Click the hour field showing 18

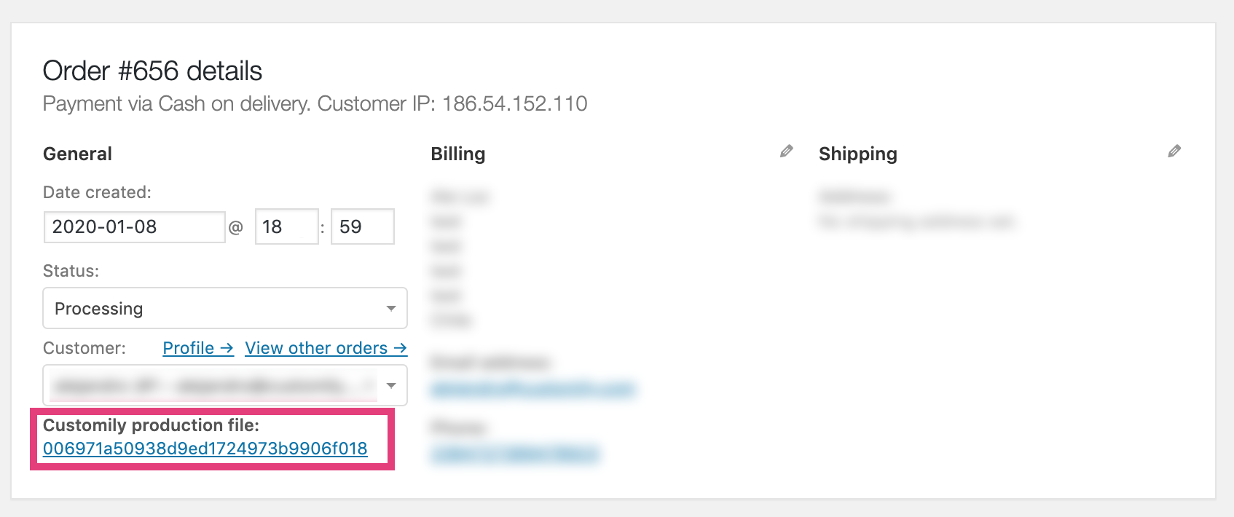coord(286,227)
